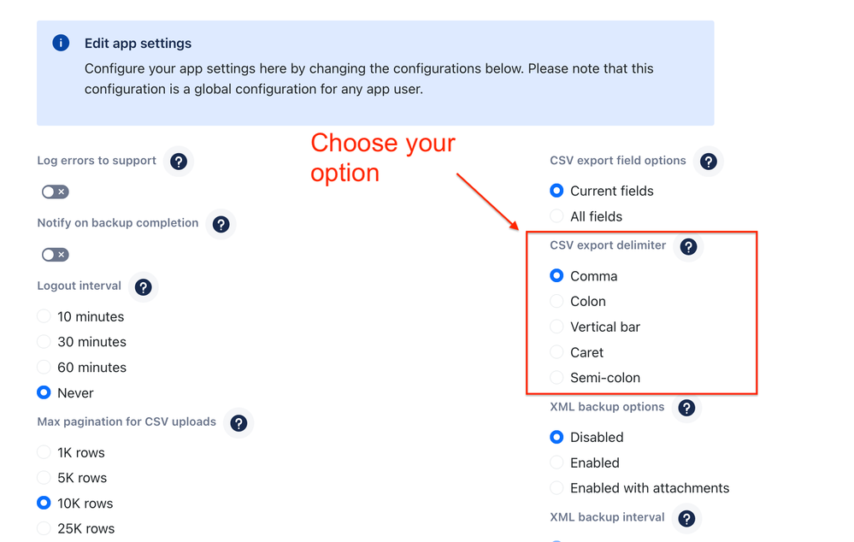Open help for CSV export field options
The height and width of the screenshot is (542, 854).
pos(708,161)
